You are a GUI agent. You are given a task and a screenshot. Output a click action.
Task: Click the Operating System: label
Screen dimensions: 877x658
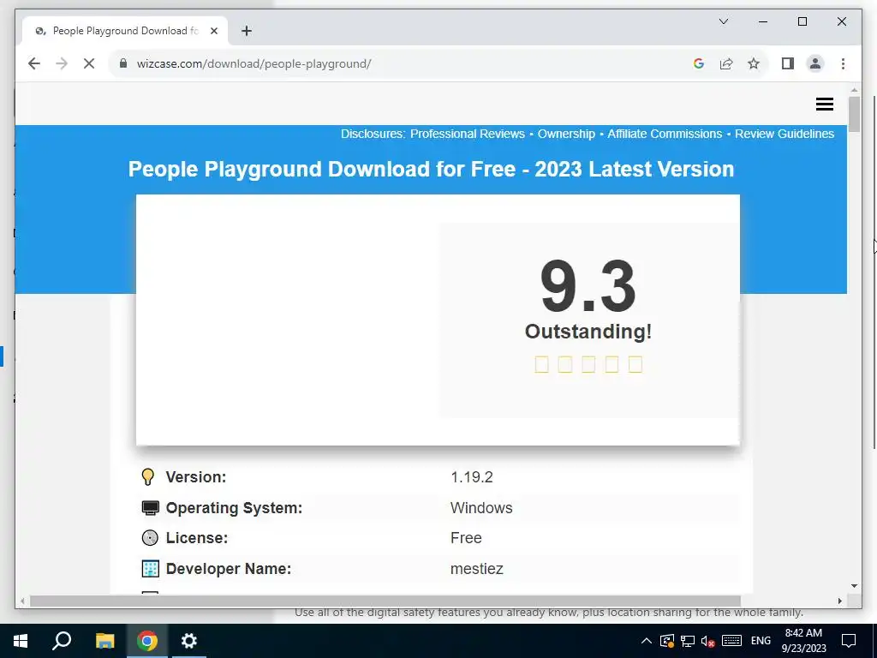[234, 508]
